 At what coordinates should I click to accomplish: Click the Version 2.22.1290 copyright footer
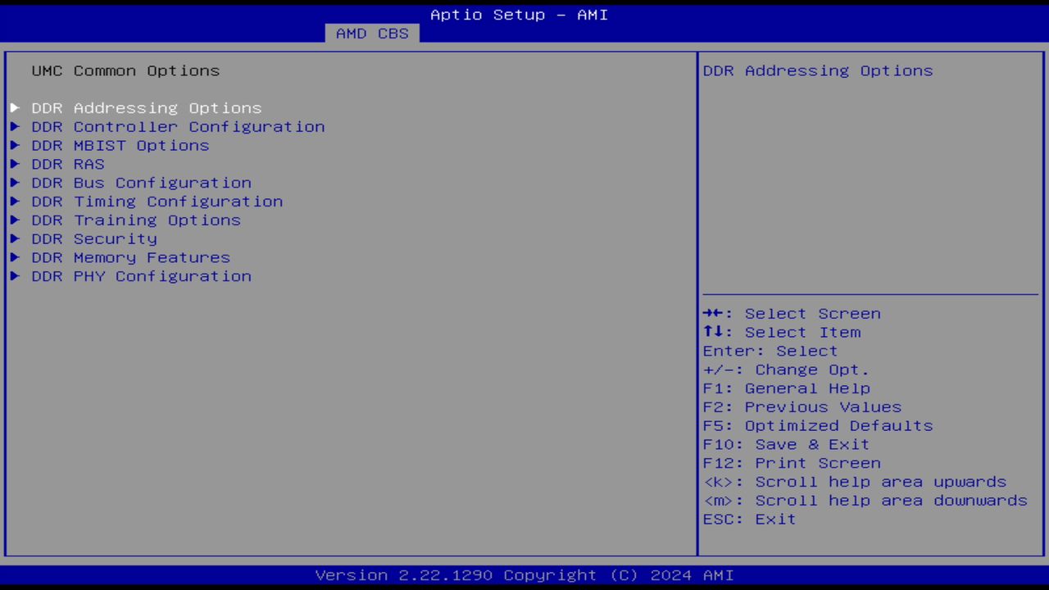coord(524,575)
